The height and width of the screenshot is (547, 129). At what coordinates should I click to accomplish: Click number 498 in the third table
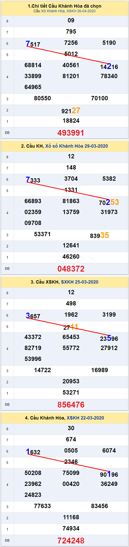coord(71,304)
